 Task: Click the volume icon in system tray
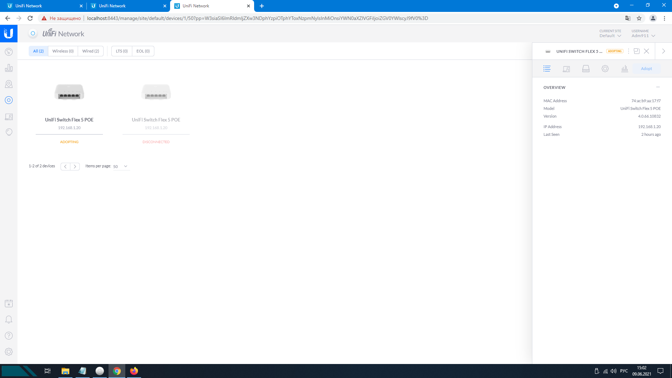[614, 371]
